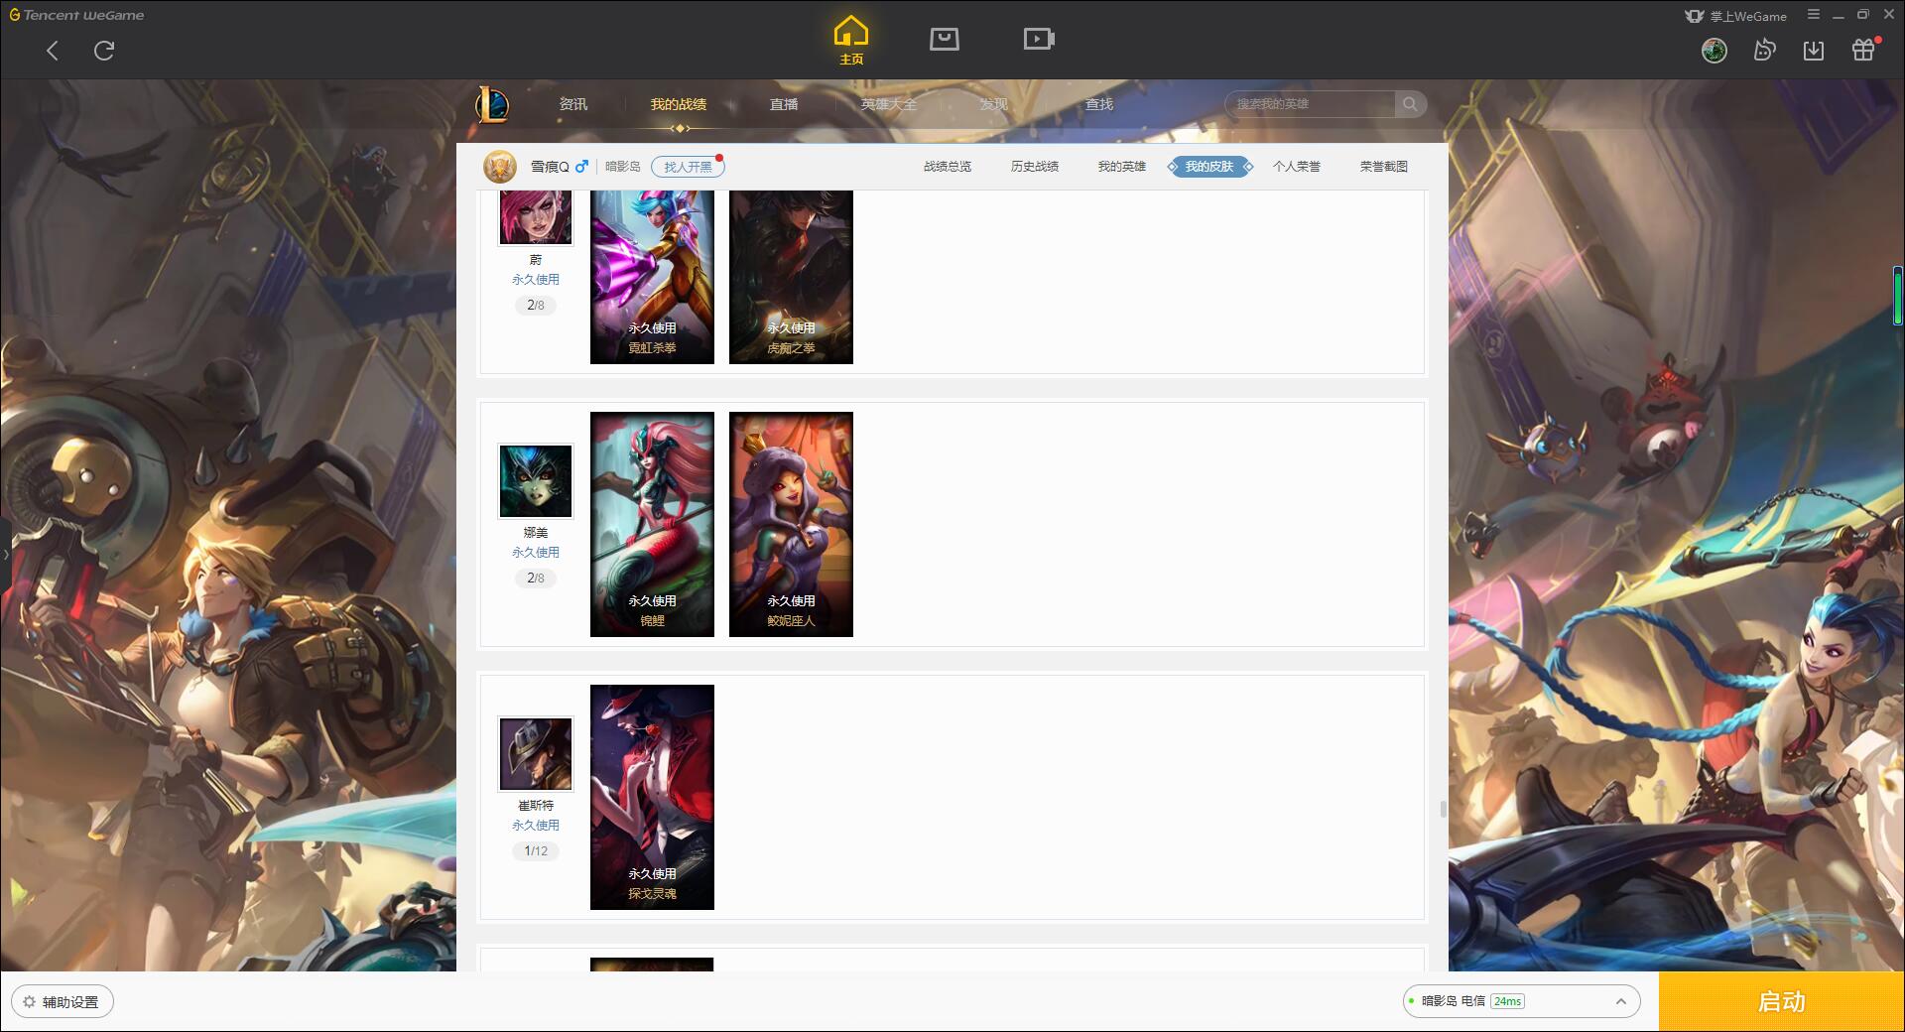Focus the 搜索我的英雄 search field

click(1310, 104)
